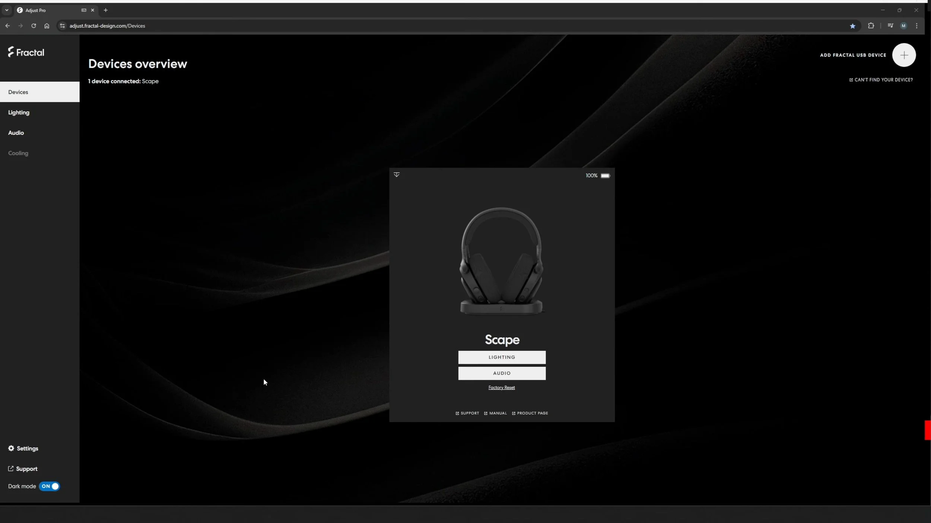
Task: Click the firmware download icon on Scape card
Action: pos(397,174)
